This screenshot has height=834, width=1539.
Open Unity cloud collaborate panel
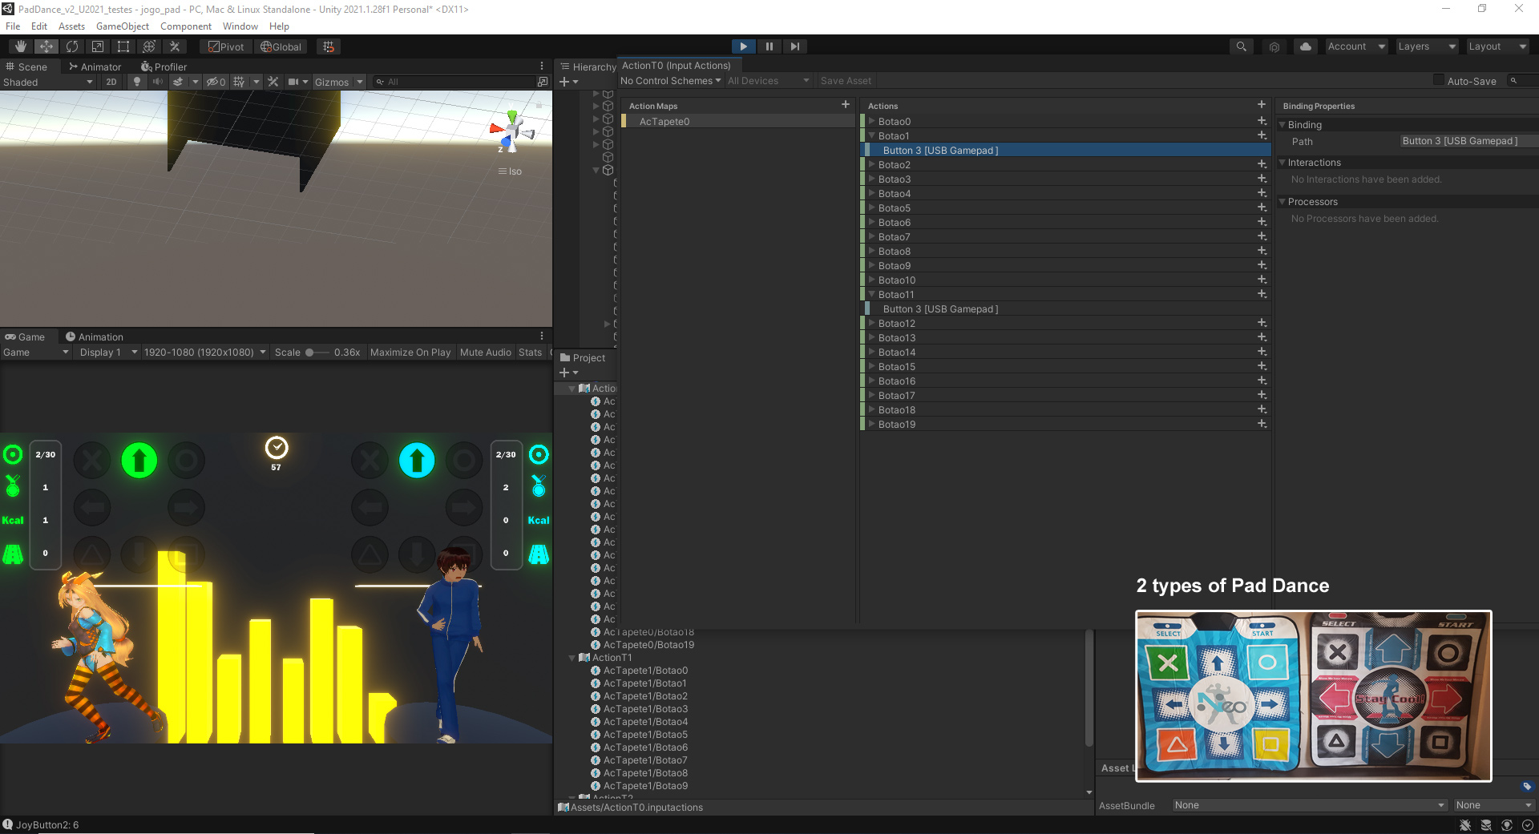point(1306,46)
